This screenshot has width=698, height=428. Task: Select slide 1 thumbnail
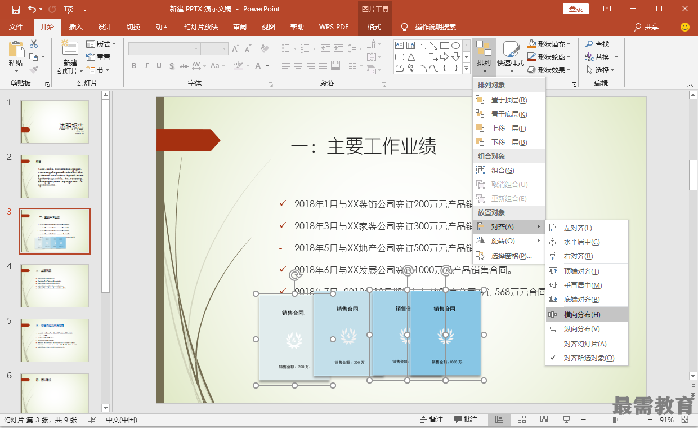[55, 122]
